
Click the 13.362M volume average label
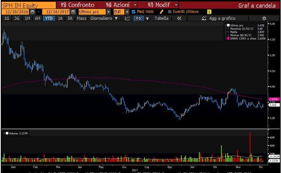274,157
